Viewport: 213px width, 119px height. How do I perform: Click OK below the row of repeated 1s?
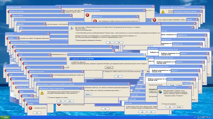tap(105, 109)
